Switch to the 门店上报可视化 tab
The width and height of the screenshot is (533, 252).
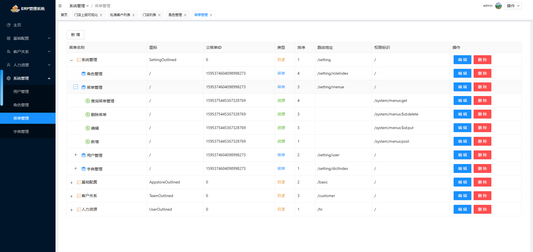pyautogui.click(x=86, y=15)
